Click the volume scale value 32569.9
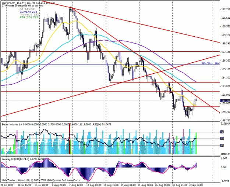The width and height of the screenshot is (230, 187). point(226,124)
